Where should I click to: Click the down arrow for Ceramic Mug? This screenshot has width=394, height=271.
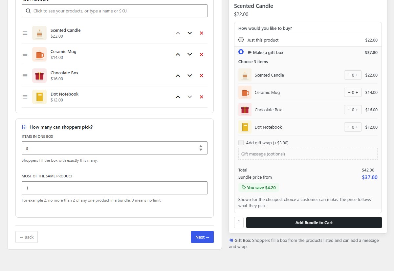(190, 54)
